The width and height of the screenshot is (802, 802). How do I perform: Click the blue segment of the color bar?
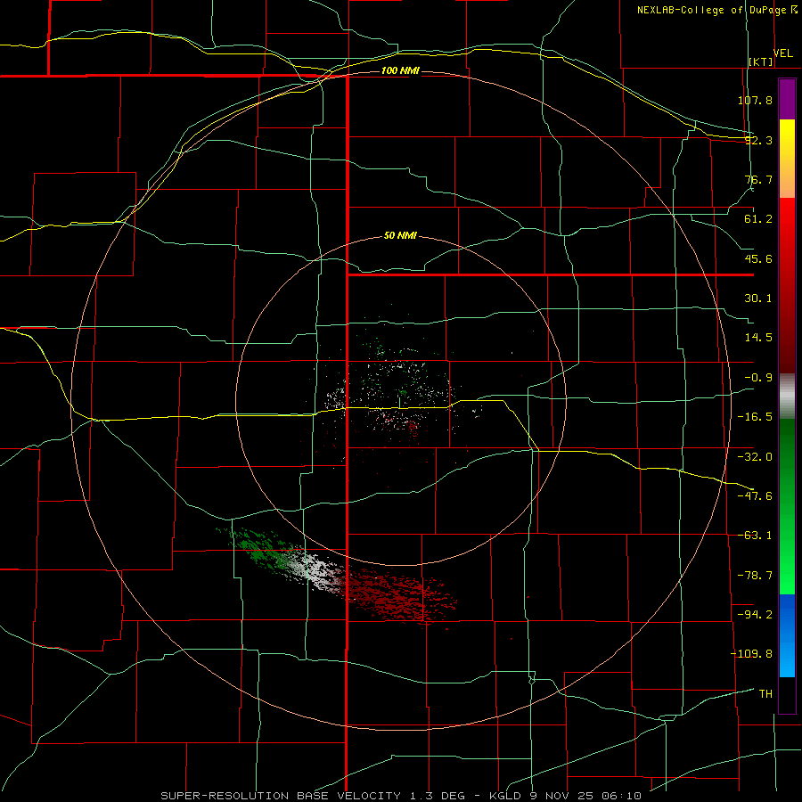787,635
